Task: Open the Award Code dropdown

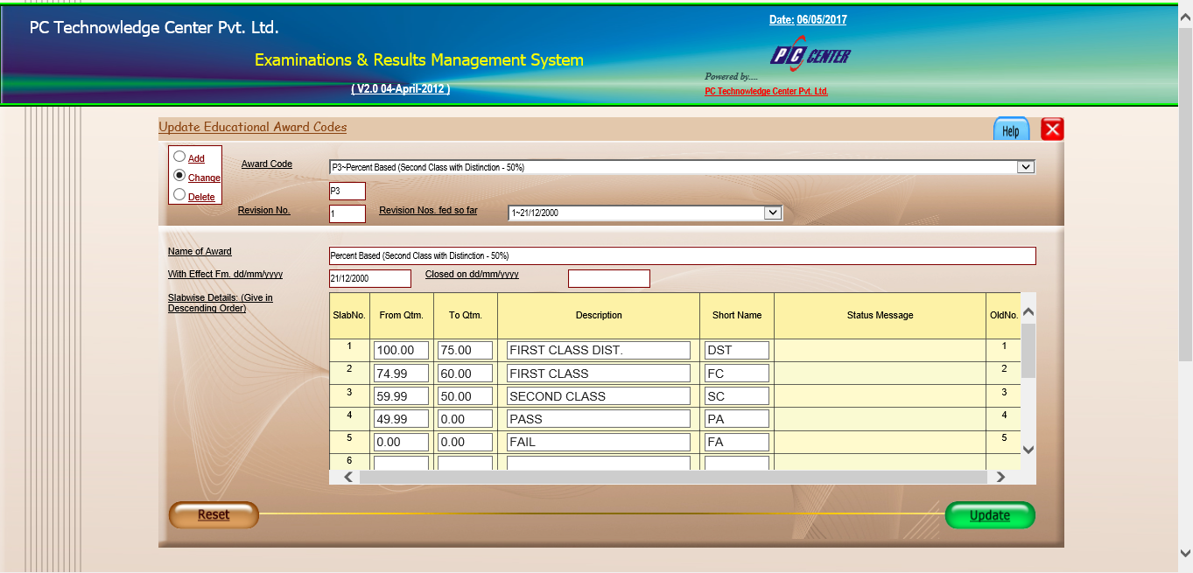Action: [x=1026, y=167]
